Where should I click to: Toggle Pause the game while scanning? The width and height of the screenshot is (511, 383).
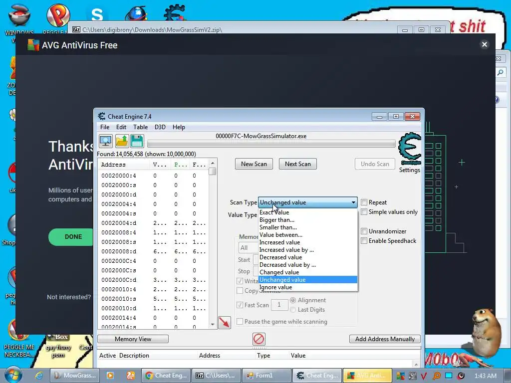[240, 322]
